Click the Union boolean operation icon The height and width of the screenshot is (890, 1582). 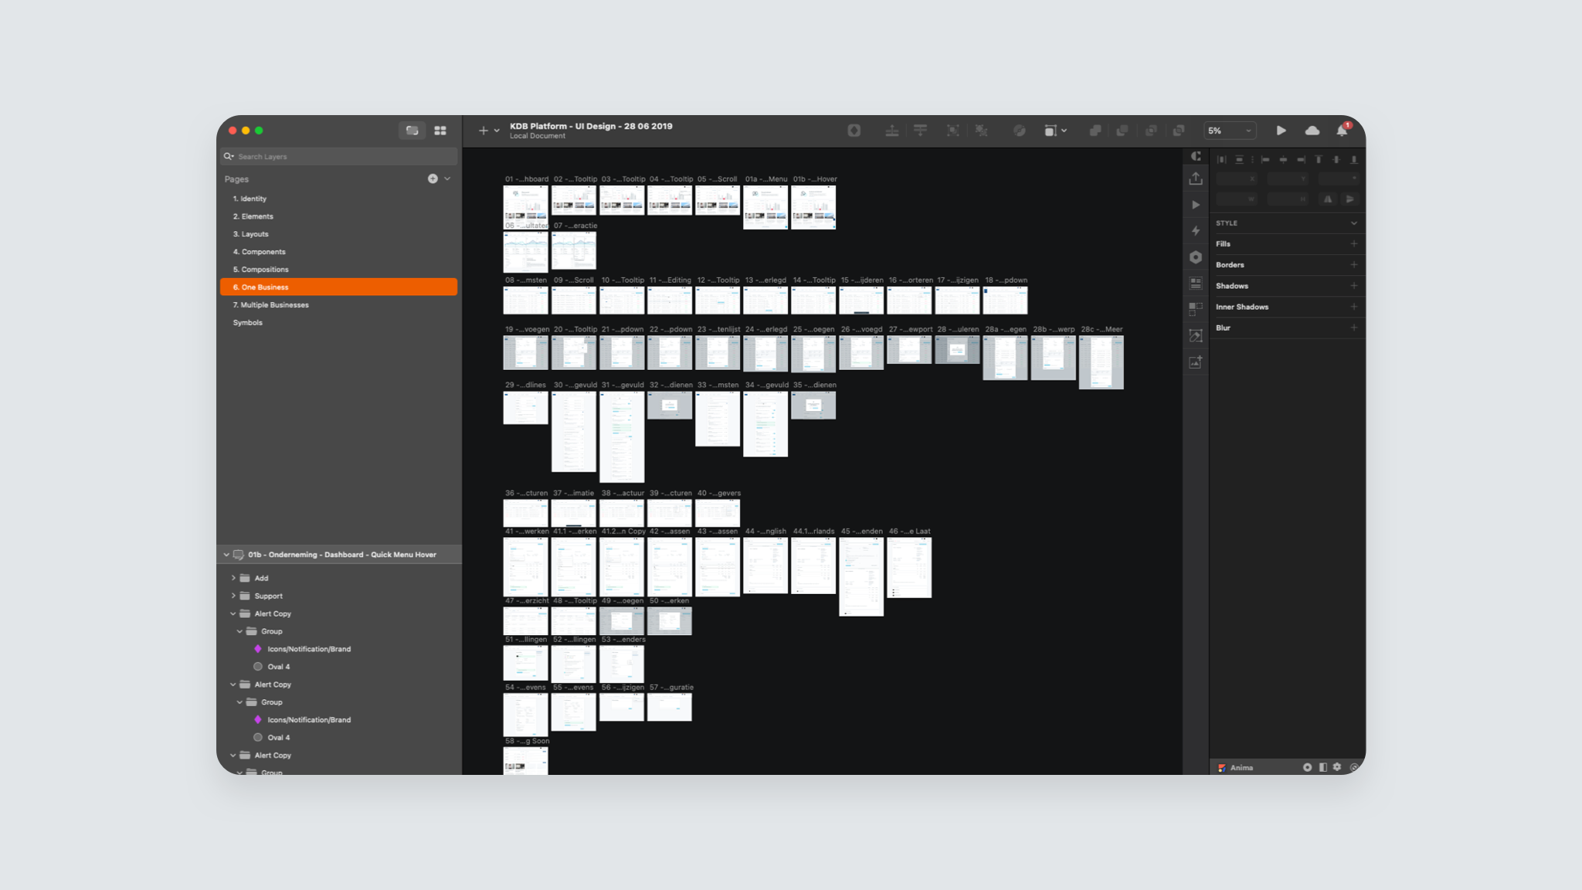tap(1095, 131)
